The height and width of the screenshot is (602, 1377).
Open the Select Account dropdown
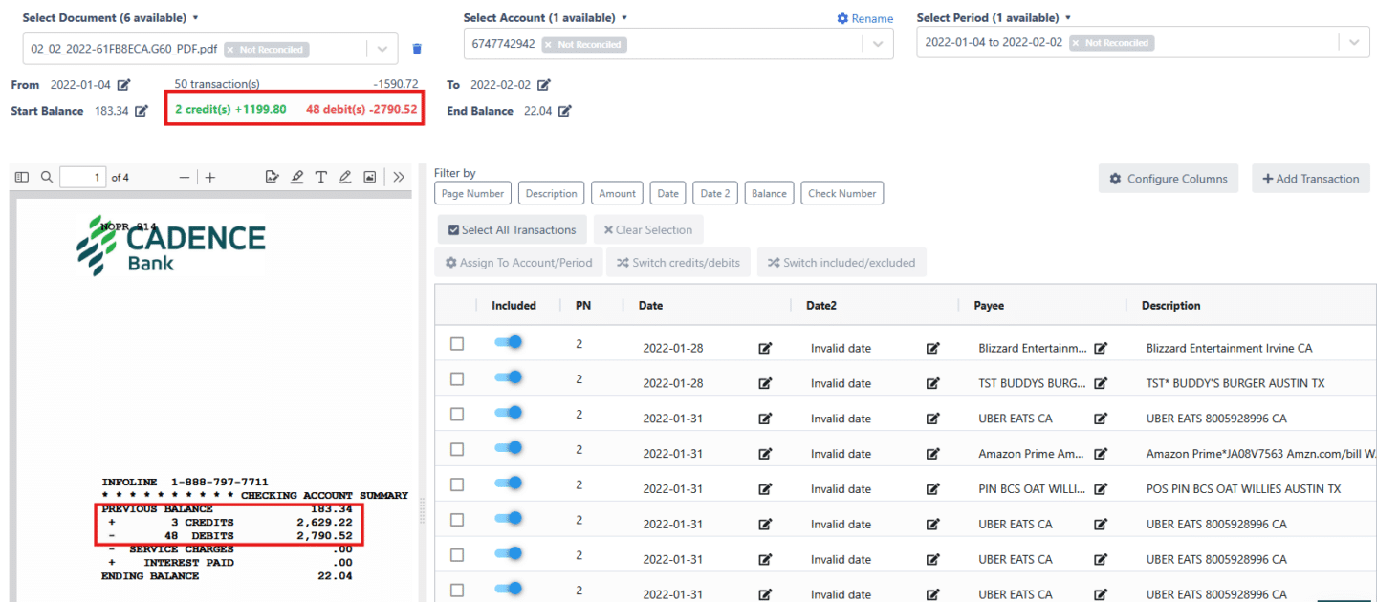[877, 44]
